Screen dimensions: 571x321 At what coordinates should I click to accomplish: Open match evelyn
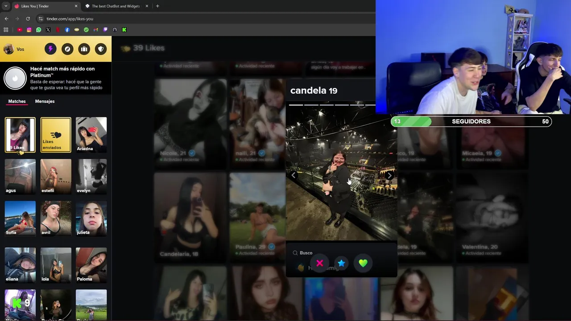91,177
